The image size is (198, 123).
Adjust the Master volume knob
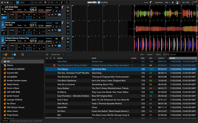tap(151, 2)
